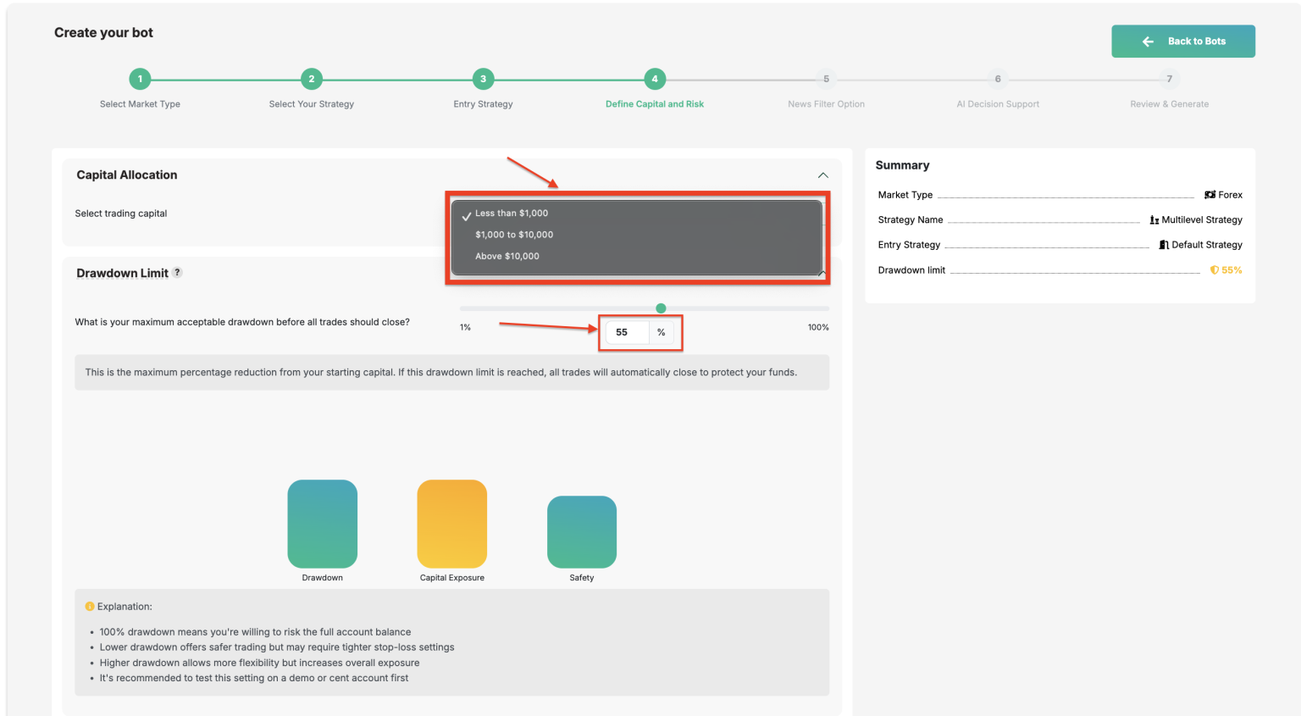
Task: Click the info icon next to Explanation
Action: (x=90, y=607)
